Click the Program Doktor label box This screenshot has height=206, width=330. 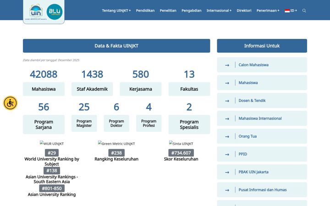click(116, 124)
